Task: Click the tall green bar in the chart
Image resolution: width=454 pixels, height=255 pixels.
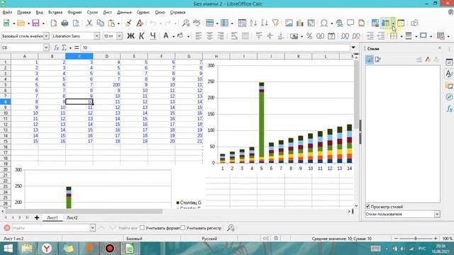Action: click(x=262, y=125)
